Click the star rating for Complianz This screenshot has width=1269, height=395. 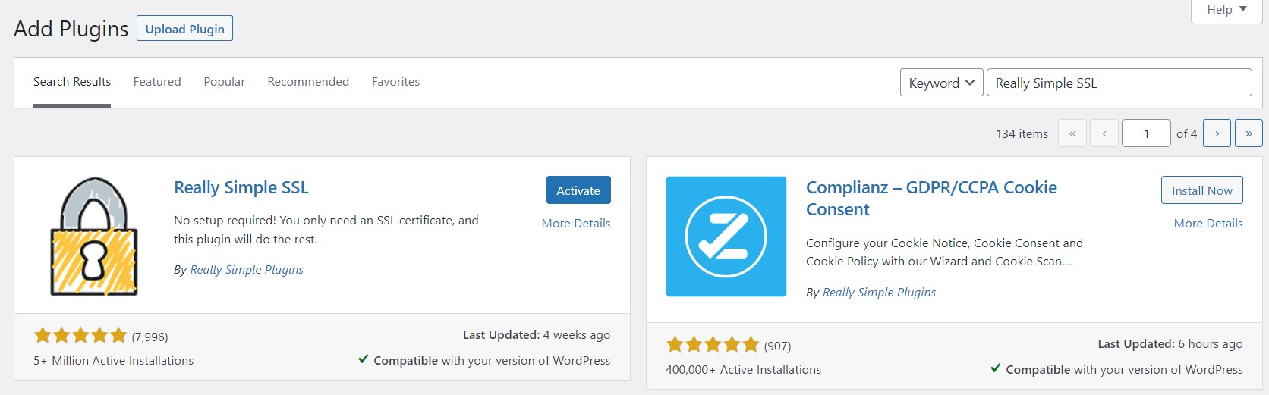click(x=712, y=345)
